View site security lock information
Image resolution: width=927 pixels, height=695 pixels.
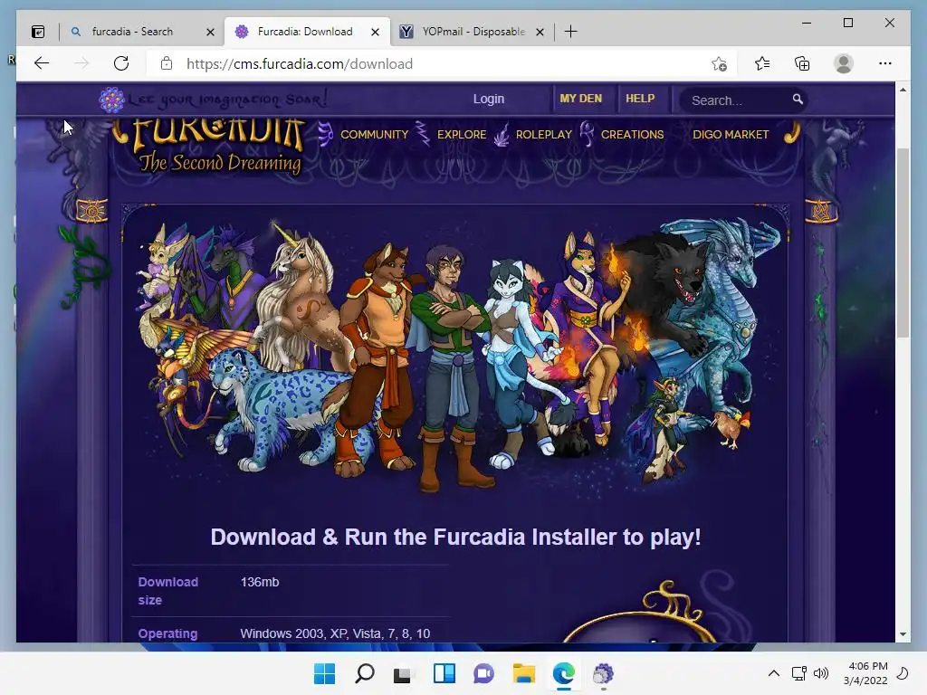(167, 63)
